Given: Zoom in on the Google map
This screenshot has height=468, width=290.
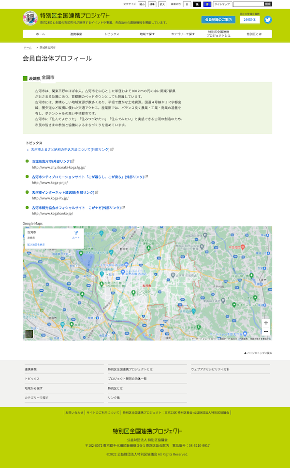Looking at the screenshot, I should [266, 323].
